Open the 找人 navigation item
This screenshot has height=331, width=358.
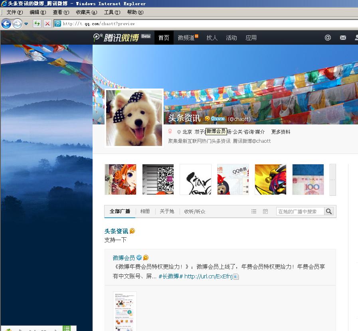[212, 37]
